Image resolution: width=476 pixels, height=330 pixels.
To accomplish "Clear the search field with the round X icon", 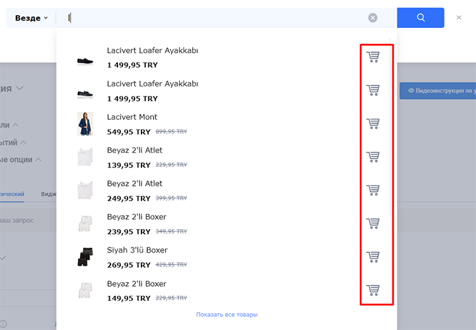I will (373, 18).
